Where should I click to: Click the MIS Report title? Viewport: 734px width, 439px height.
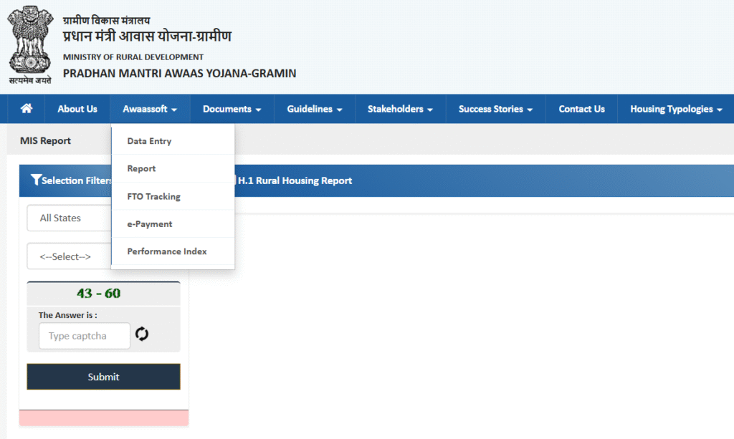point(45,140)
